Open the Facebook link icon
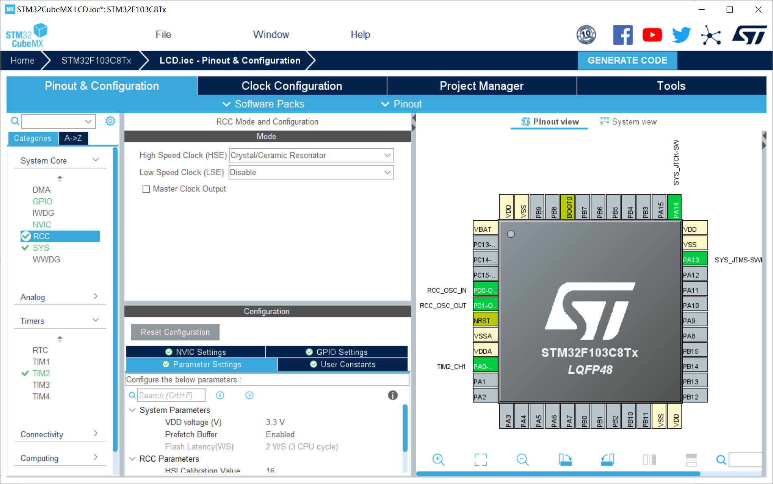 (x=623, y=35)
